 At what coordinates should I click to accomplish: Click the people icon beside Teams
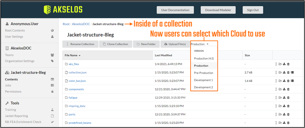click(x=52, y=55)
